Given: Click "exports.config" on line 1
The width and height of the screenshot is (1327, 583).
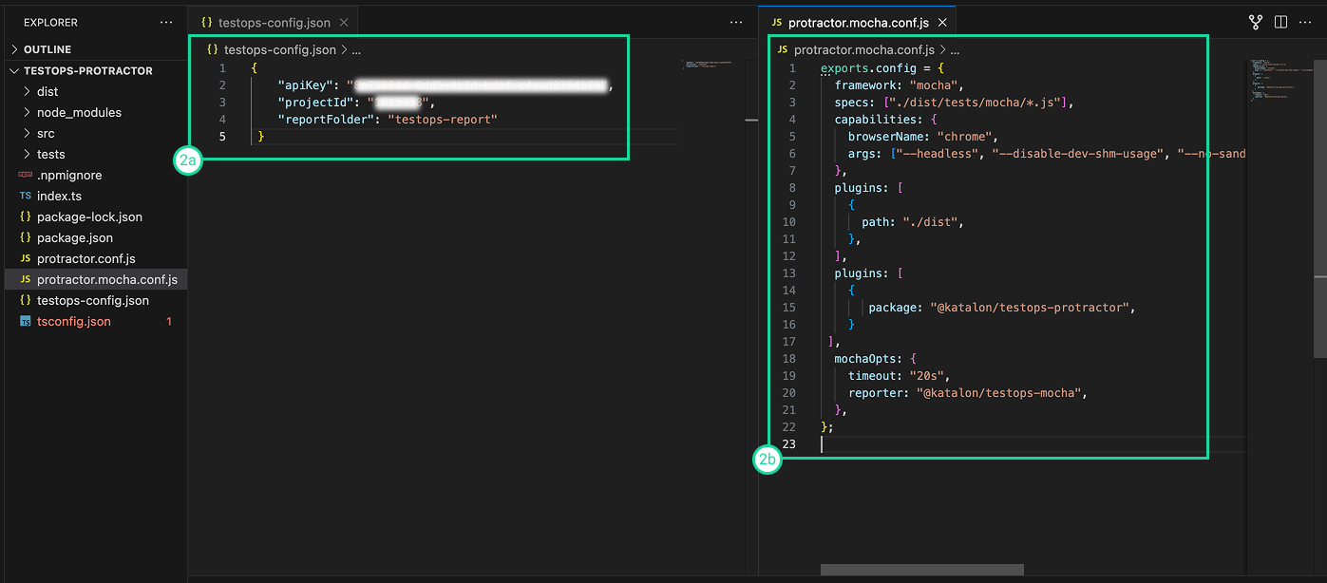Looking at the screenshot, I should pyautogui.click(x=868, y=68).
